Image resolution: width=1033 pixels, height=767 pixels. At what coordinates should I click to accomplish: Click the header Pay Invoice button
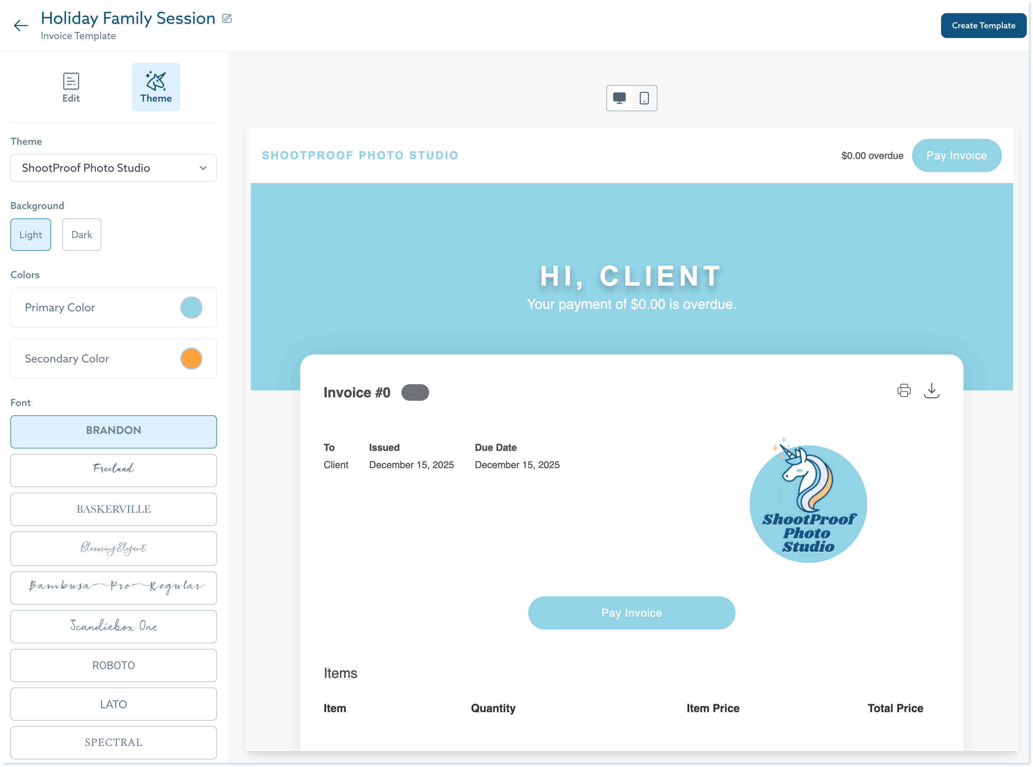956,155
